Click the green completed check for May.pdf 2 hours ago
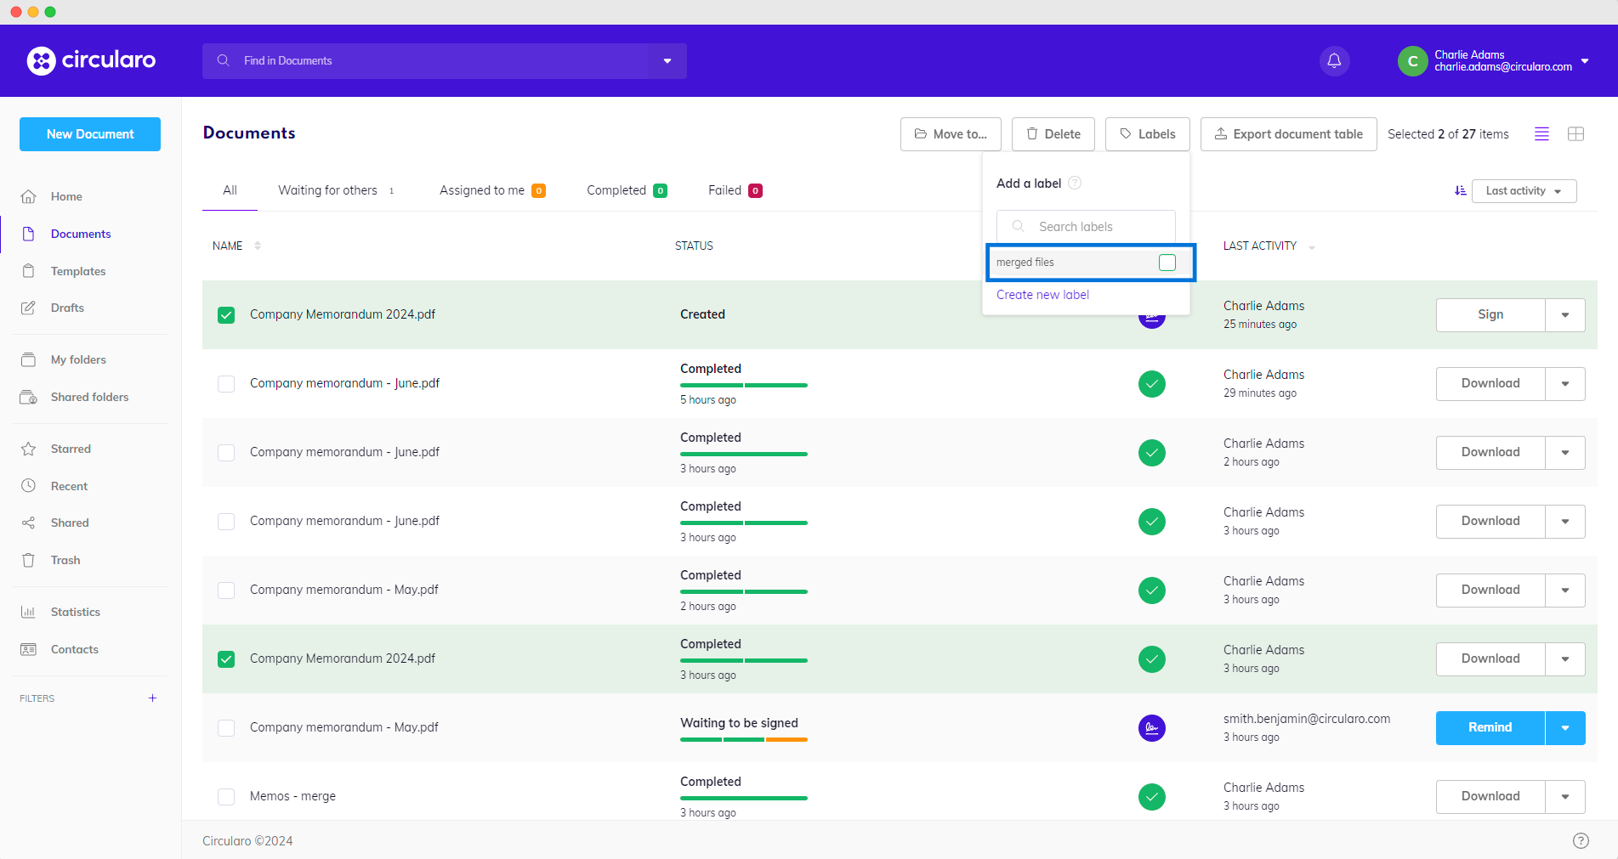 coord(1151,590)
